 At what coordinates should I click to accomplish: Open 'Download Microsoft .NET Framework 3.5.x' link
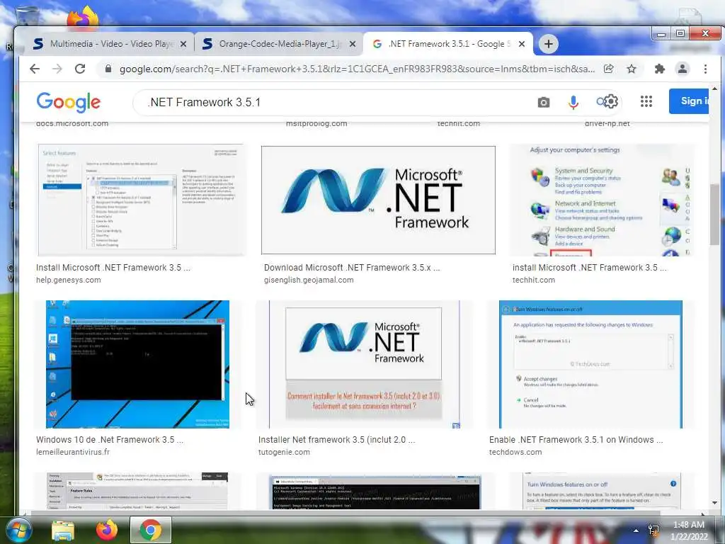coord(352,267)
